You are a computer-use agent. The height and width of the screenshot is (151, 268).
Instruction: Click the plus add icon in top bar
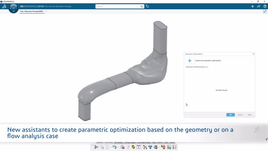(x=252, y=6)
